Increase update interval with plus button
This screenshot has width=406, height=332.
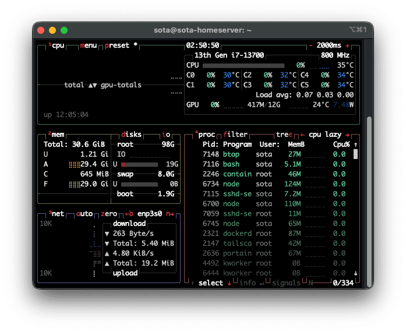(x=348, y=45)
